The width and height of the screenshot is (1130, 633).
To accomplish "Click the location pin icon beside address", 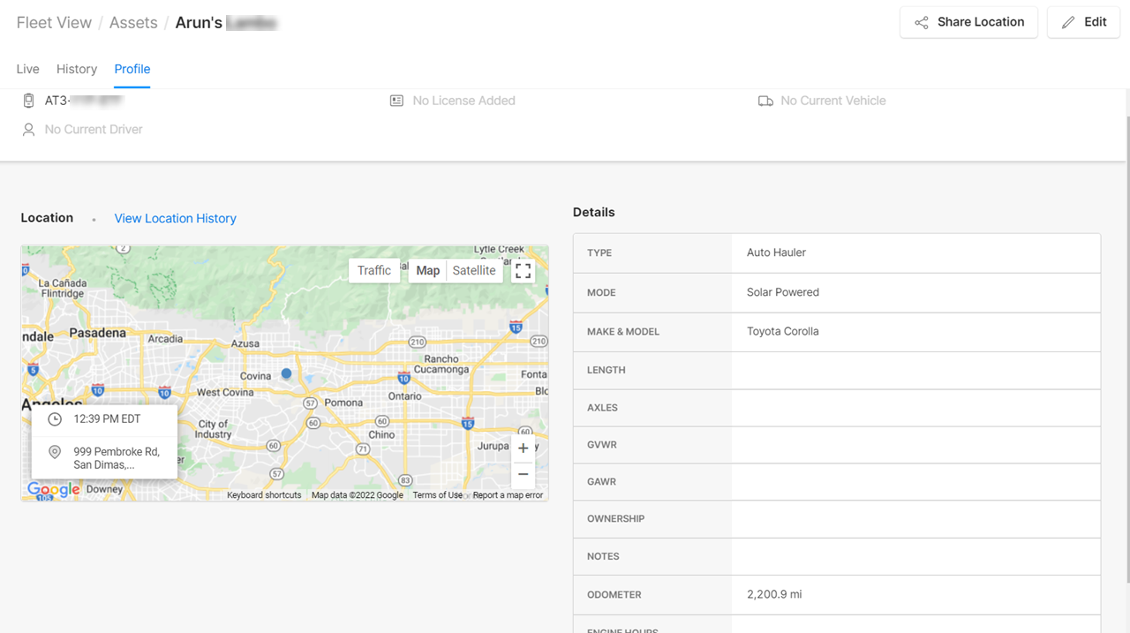I will (55, 452).
